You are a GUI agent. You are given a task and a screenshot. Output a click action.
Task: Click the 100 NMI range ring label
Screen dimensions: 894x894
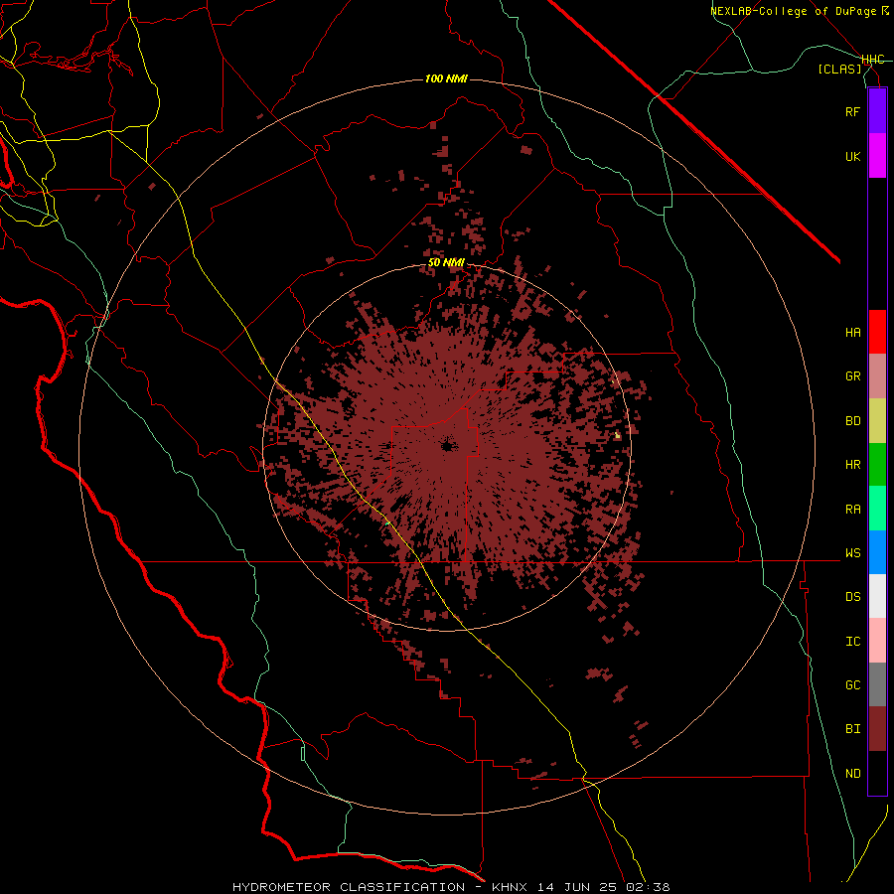446,78
